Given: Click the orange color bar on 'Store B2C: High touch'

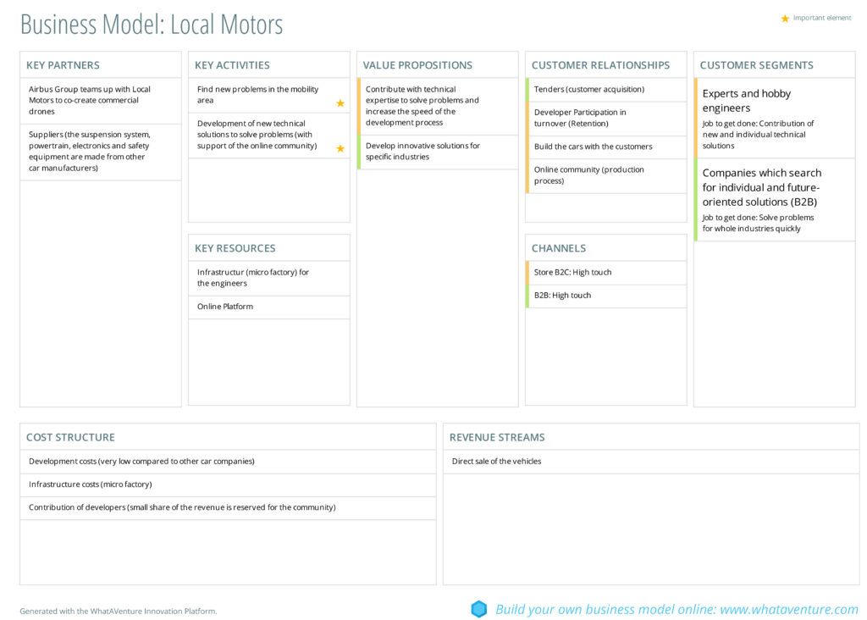Looking at the screenshot, I should 527,273.
